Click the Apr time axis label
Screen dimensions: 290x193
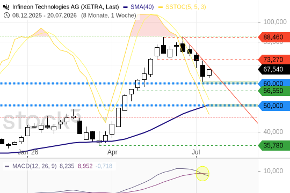coord(112,152)
